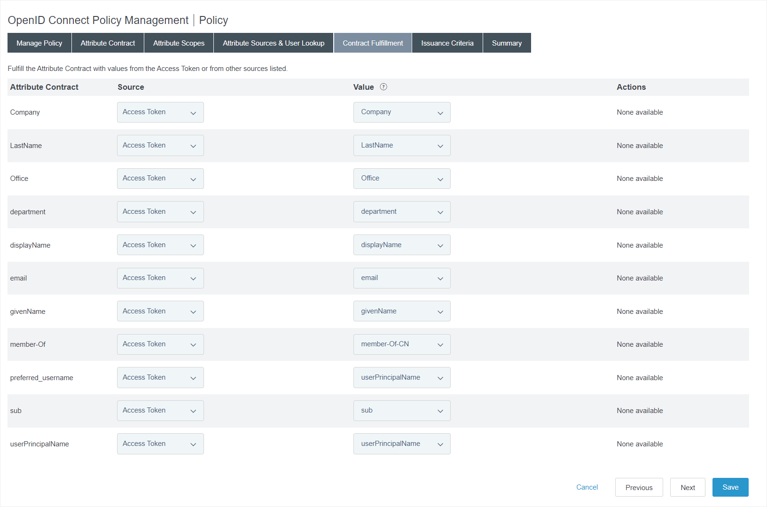Viewport: 767px width, 507px height.
Task: Expand the Source dropdown for member-Of row
Action: tap(160, 344)
